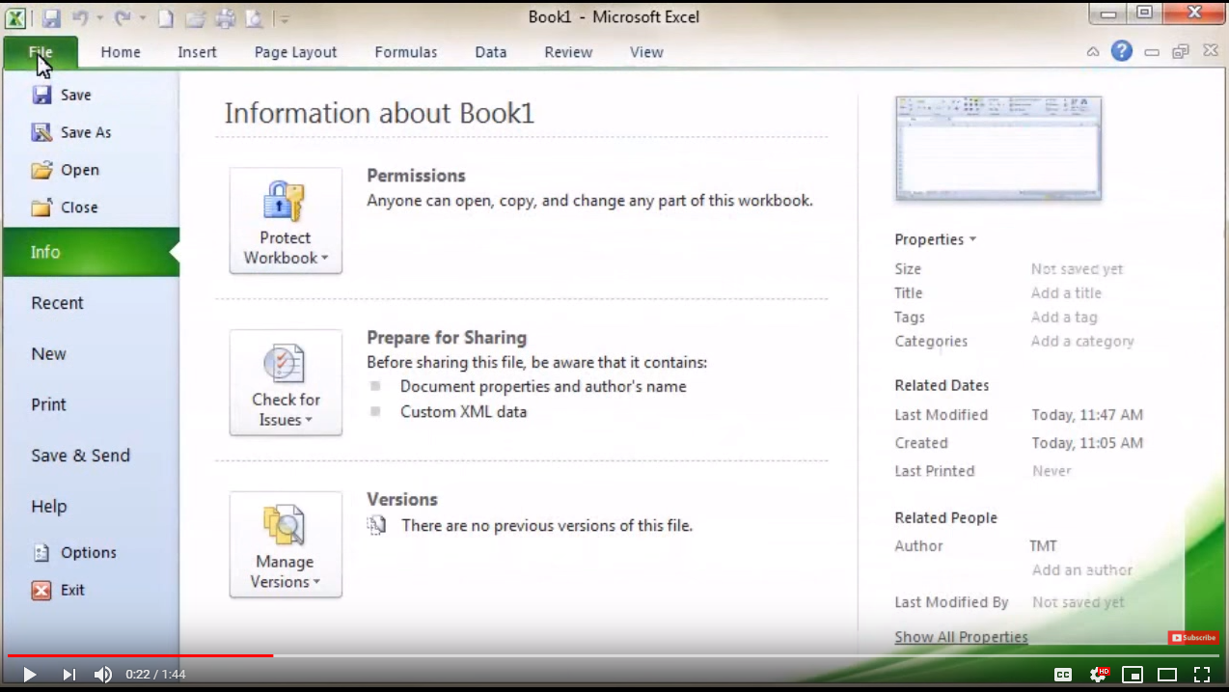Open the blue Excel Help question mark
Screen dimensions: 1229x692
point(1121,51)
